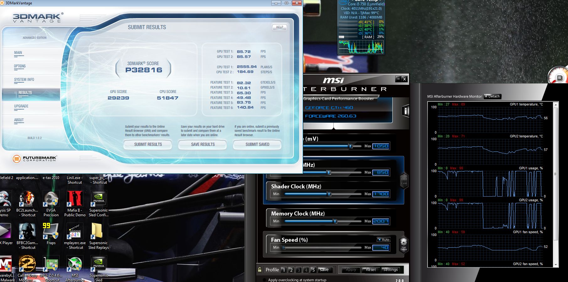Click the Shader Clock slider handle
Image resolution: width=568 pixels, height=282 pixels.
[329, 194]
